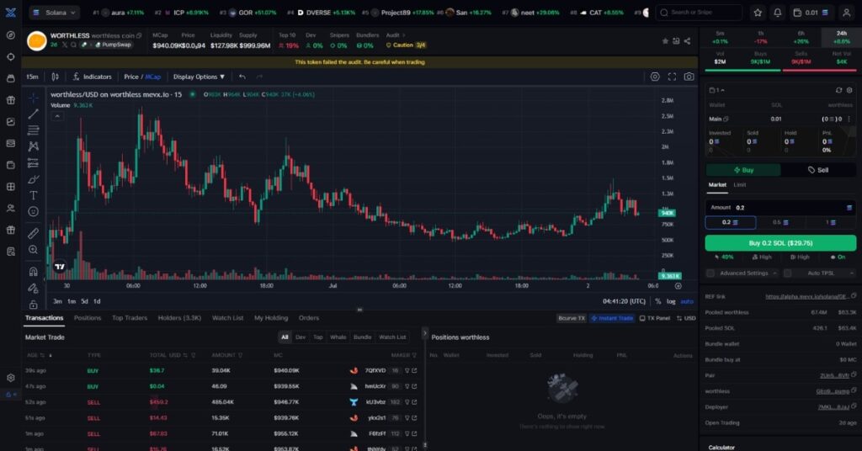Viewport: 862px width, 451px height.
Task: Toggle percent scale on chart
Action: (x=658, y=301)
